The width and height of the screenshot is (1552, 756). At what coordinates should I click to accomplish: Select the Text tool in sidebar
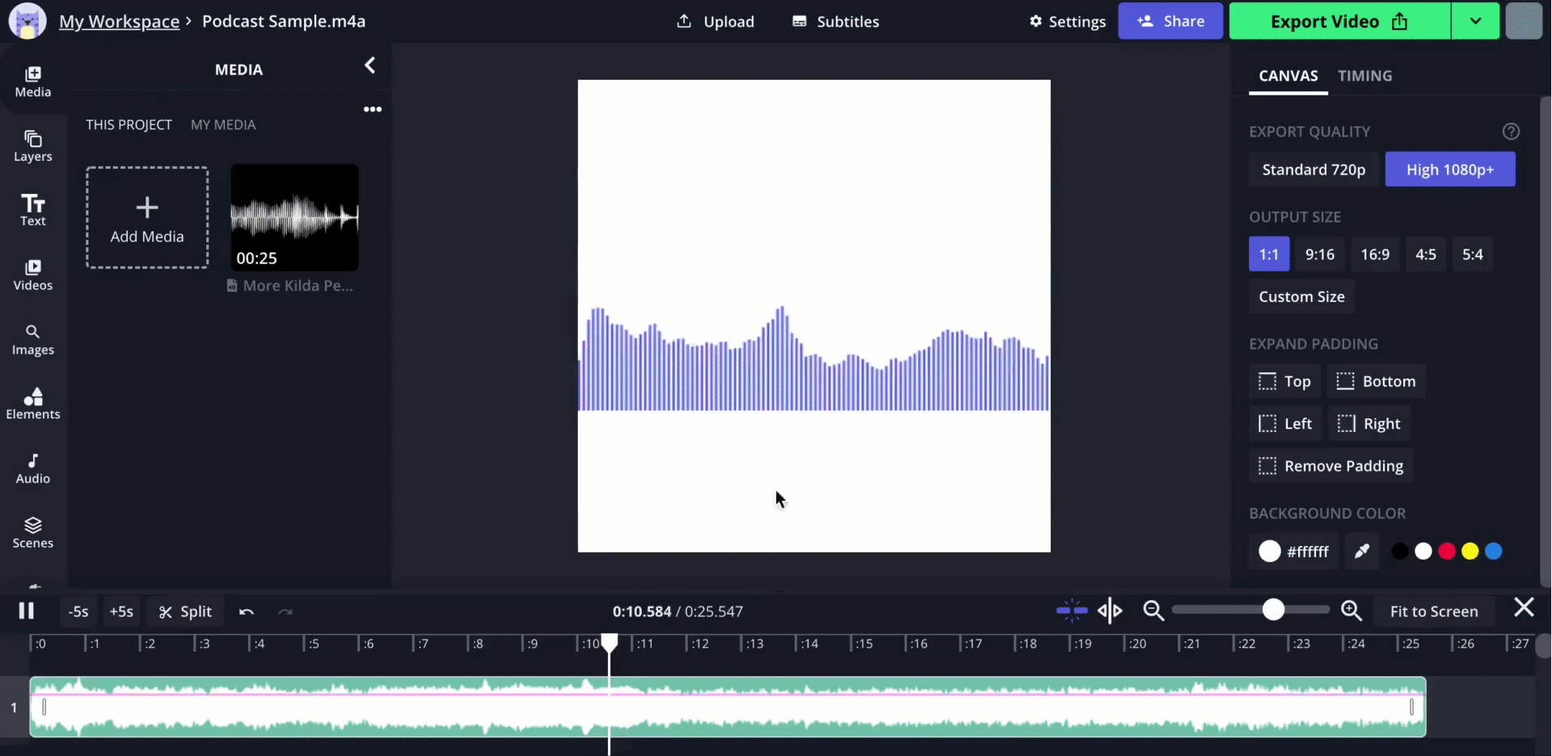pyautogui.click(x=32, y=210)
